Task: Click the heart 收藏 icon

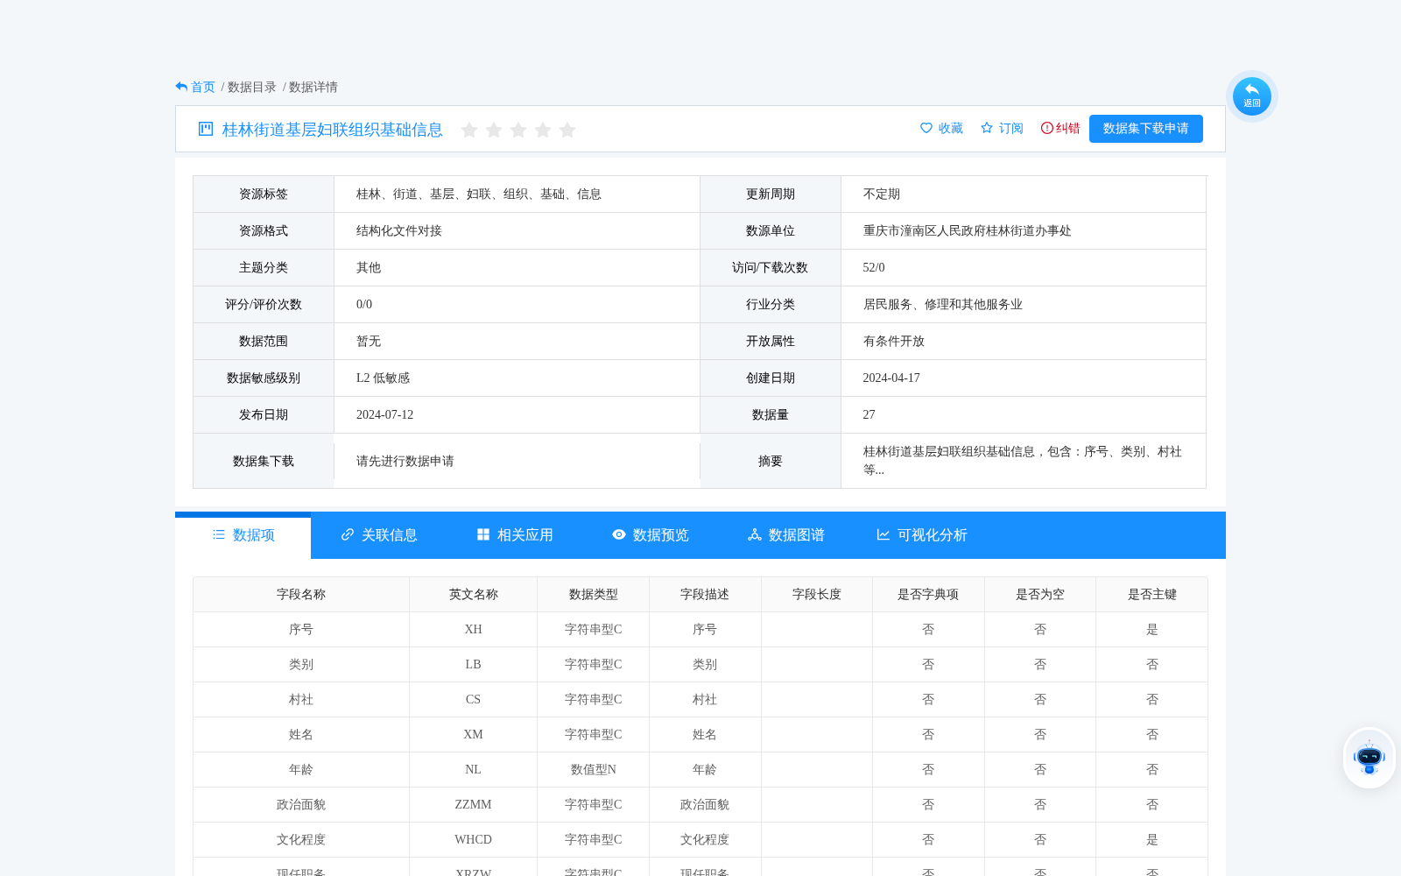Action: (926, 128)
